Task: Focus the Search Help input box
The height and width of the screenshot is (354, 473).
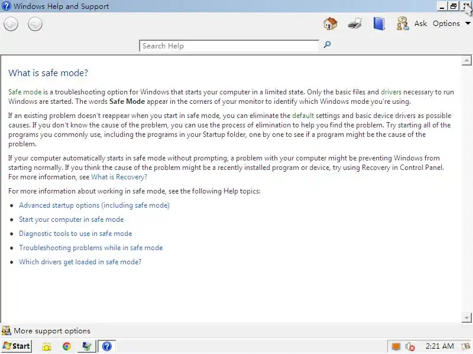Action: 229,46
